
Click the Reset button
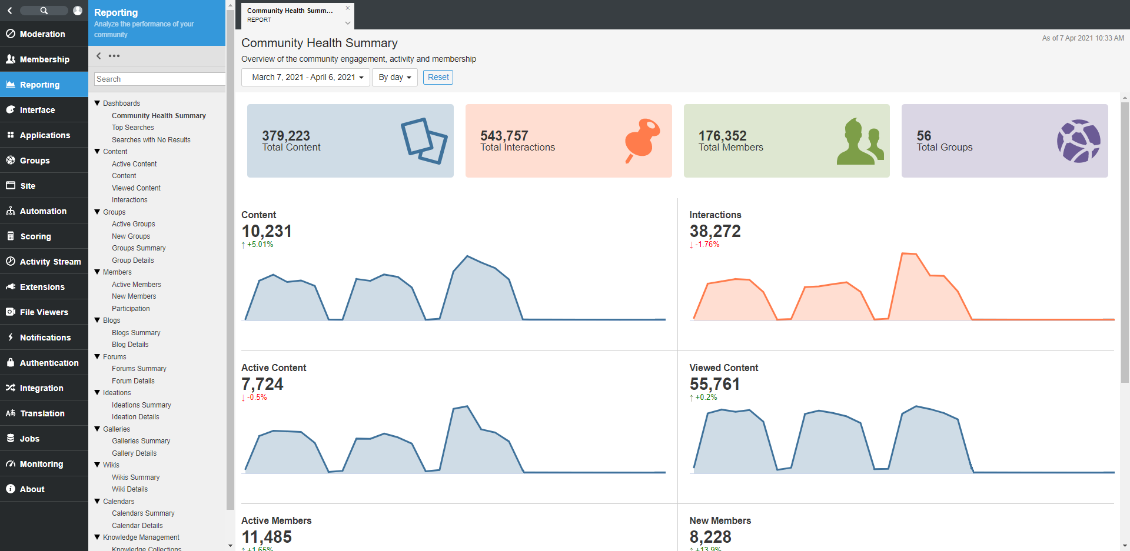[x=438, y=77]
